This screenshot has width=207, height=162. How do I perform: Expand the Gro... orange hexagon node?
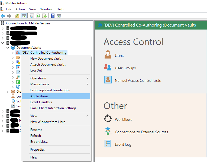(x=8, y=92)
